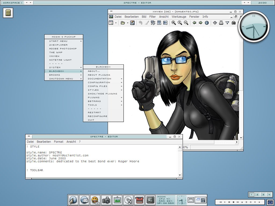
Task: Open the Werkzeuge menu in XnView
Action: 179,17
